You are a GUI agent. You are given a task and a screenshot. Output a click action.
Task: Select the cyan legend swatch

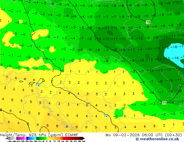(x=35, y=138)
